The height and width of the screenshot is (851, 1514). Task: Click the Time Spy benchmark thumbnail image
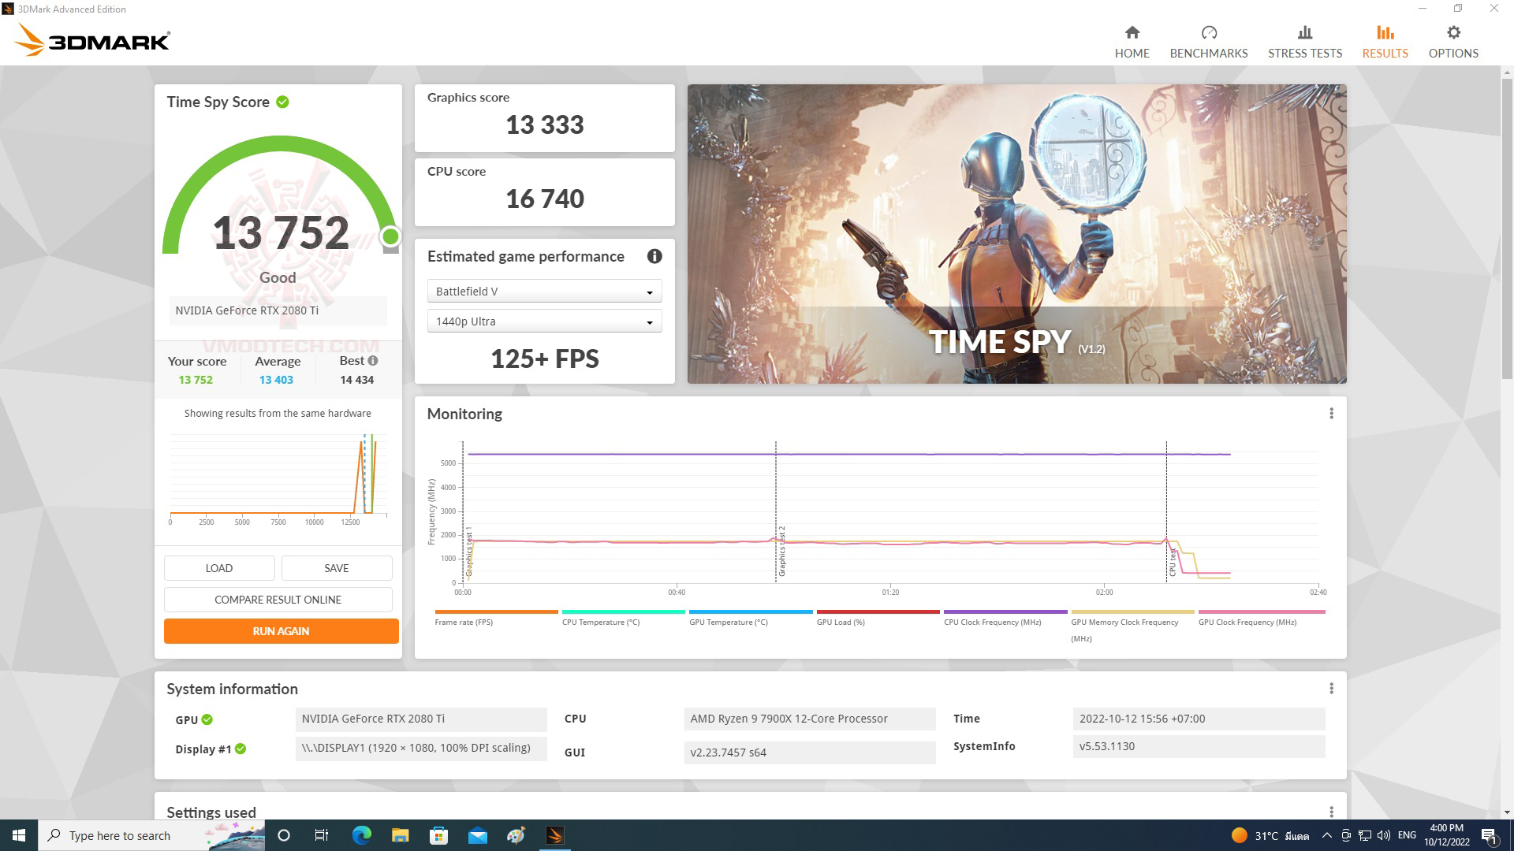[x=1017, y=234]
